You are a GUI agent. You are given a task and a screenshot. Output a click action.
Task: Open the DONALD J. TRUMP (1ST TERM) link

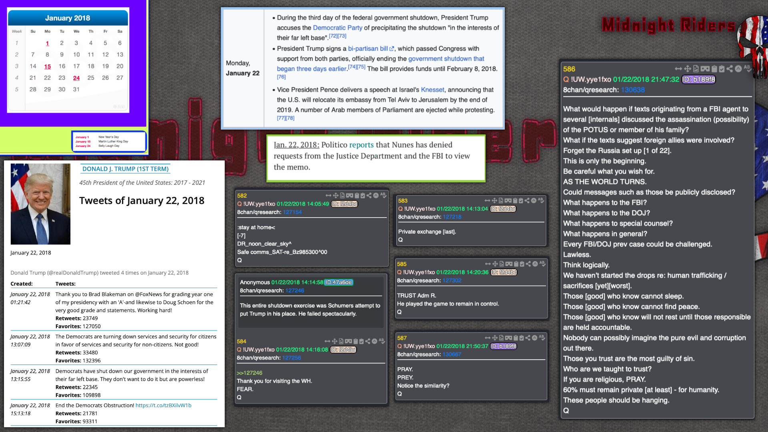[125, 169]
